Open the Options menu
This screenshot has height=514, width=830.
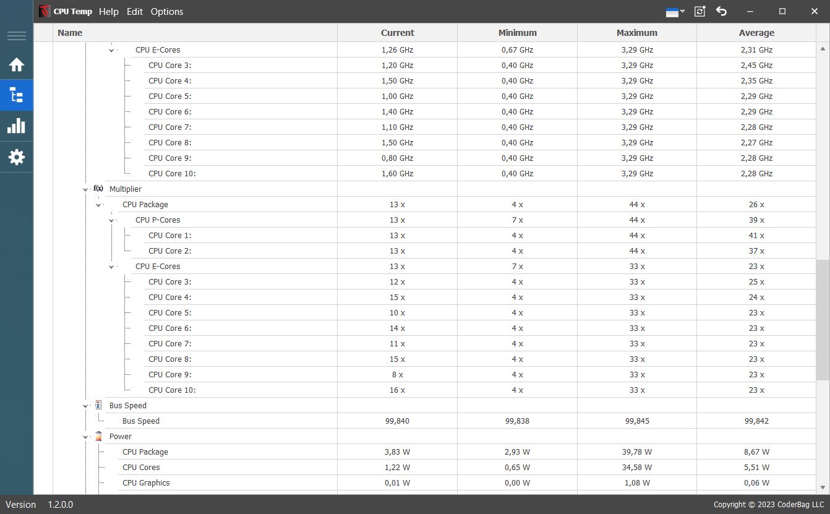(167, 12)
